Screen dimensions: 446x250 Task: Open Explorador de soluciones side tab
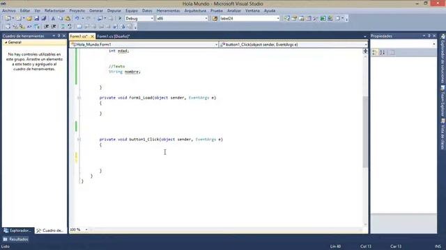coord(443,59)
